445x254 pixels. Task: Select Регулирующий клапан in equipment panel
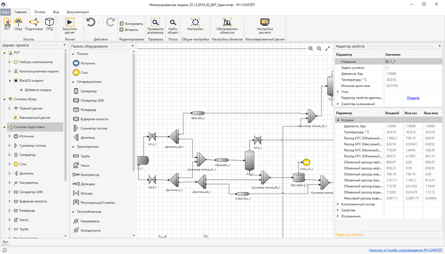pos(94,203)
